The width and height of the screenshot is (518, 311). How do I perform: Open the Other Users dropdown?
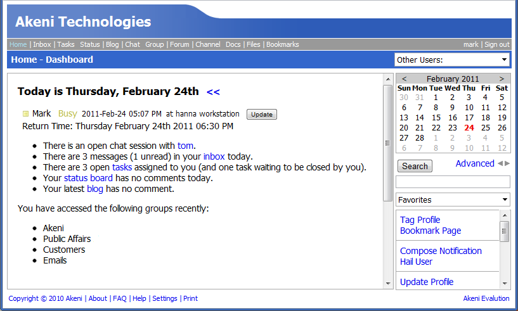[452, 60]
